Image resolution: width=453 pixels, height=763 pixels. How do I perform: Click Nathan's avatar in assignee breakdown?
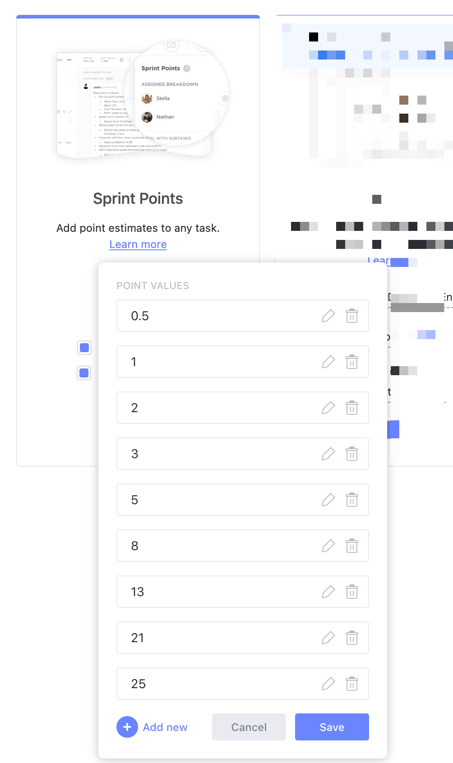(x=147, y=117)
